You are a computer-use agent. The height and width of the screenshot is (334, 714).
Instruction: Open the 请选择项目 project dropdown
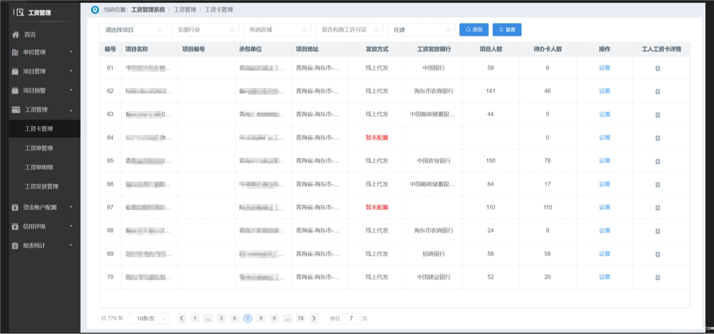click(x=133, y=30)
